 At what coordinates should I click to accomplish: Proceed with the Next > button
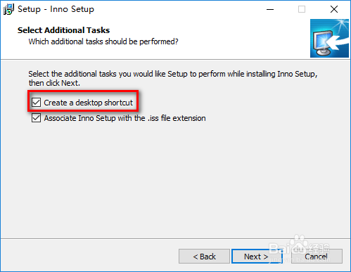256,257
